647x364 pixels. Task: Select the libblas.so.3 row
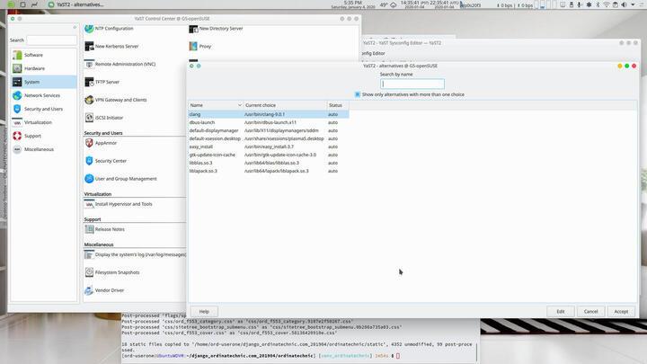pos(269,163)
